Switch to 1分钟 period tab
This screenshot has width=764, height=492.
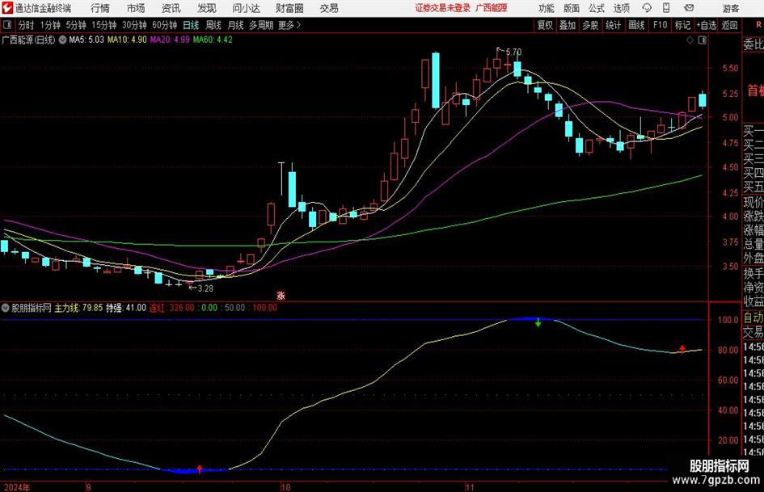coord(50,25)
